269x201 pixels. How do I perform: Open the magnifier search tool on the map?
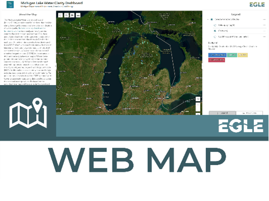(x=66, y=15)
